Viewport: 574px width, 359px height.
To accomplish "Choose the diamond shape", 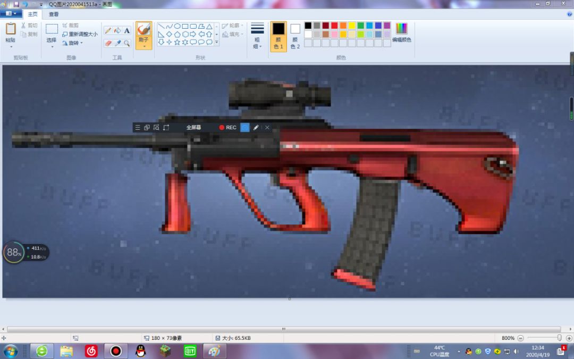I will pyautogui.click(x=169, y=34).
